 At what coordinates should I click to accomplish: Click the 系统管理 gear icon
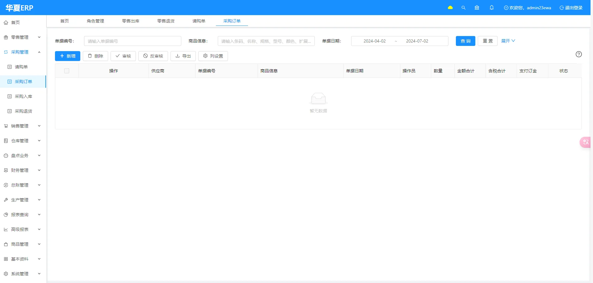pos(6,274)
